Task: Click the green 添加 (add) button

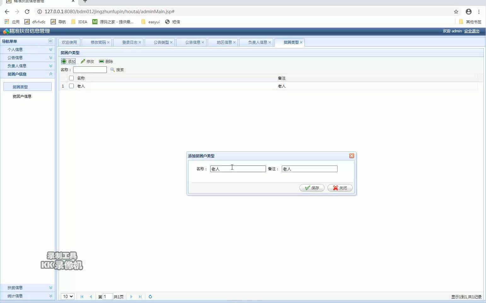Action: [68, 61]
